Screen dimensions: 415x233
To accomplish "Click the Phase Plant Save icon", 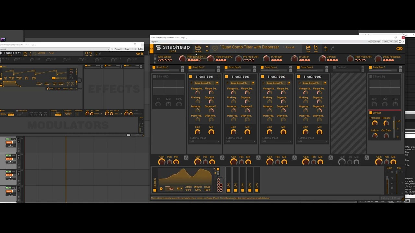I will [x=87, y=54].
